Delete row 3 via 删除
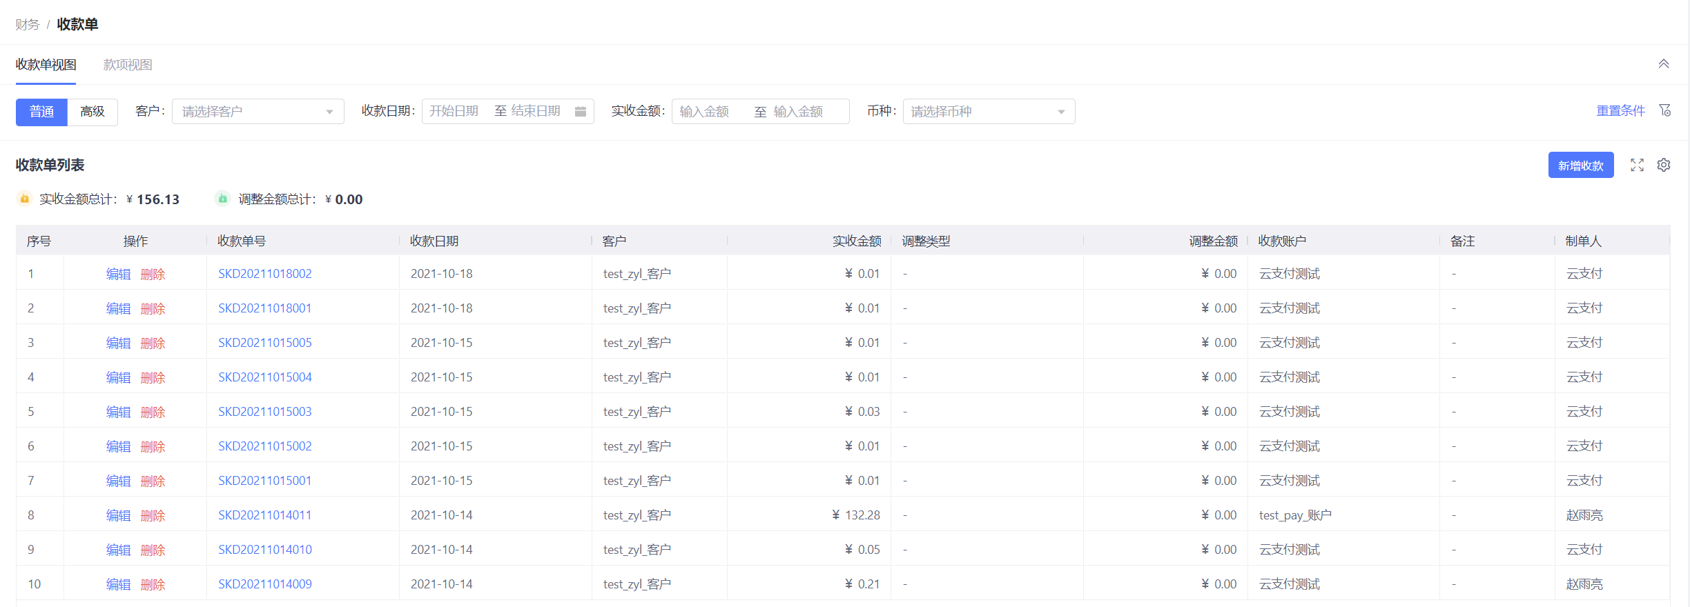This screenshot has height=607, width=1690. click(153, 344)
